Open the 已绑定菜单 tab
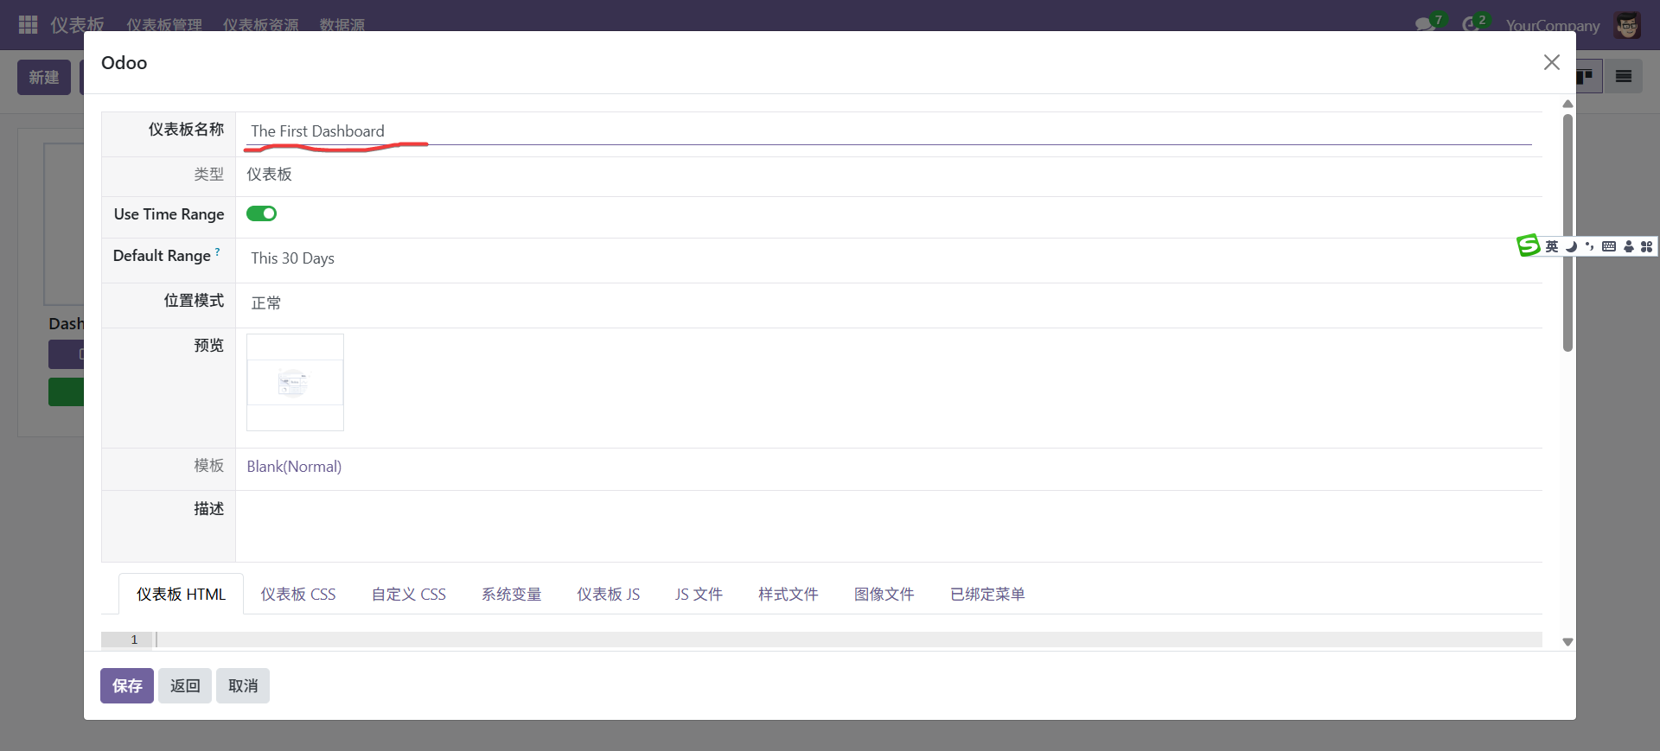 [986, 595]
